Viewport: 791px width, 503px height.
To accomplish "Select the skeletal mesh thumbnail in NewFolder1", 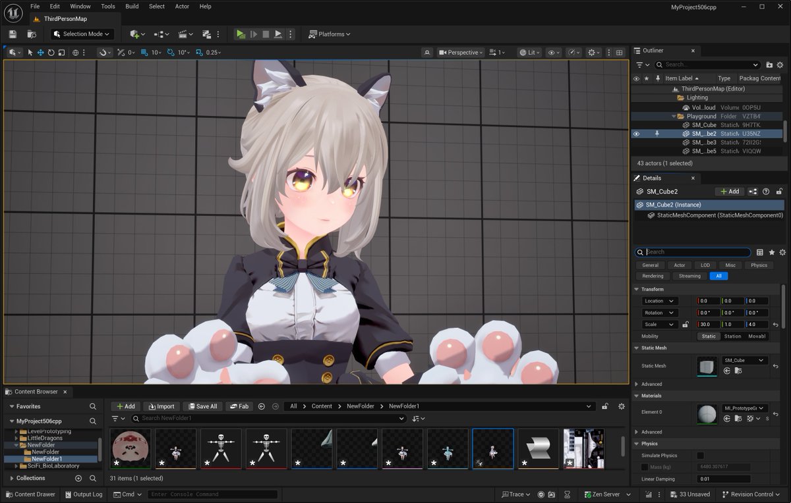I will click(492, 448).
